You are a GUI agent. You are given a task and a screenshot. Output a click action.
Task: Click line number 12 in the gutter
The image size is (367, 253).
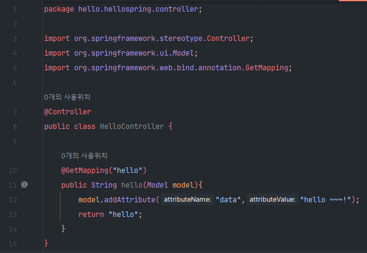tap(13, 200)
